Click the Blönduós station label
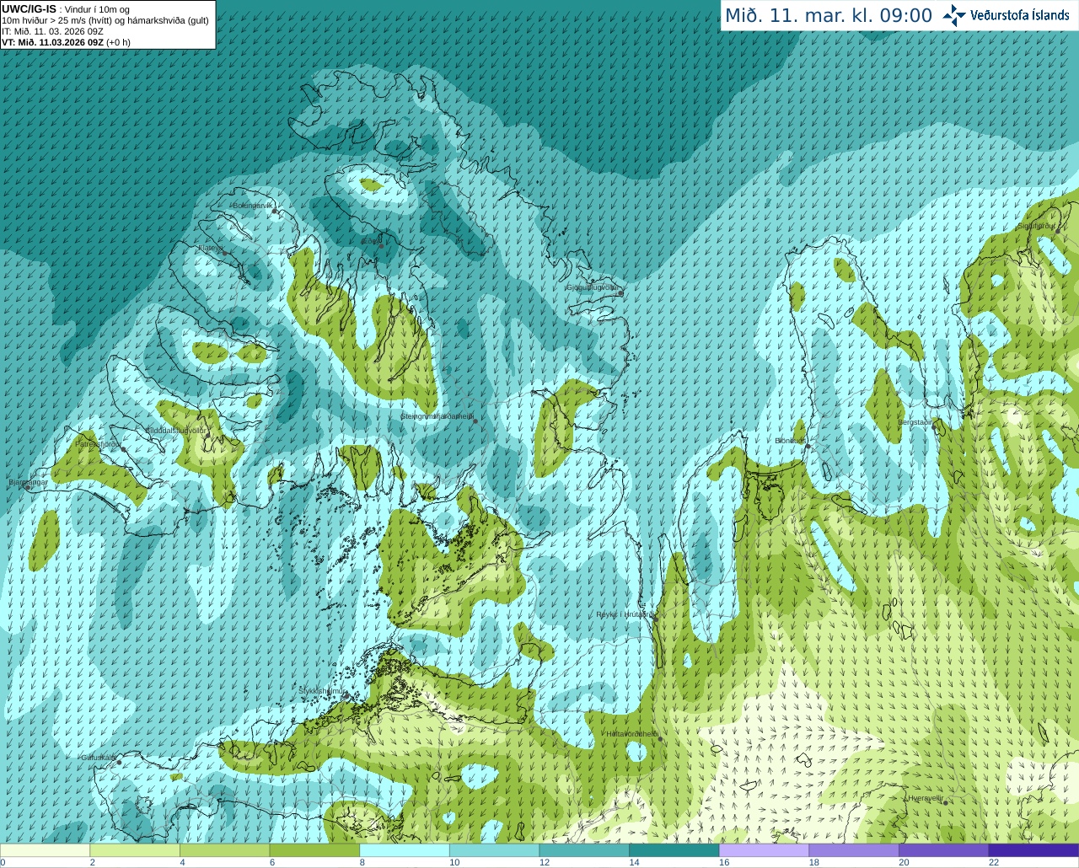Image resolution: width=1079 pixels, height=868 pixels. pyautogui.click(x=791, y=441)
